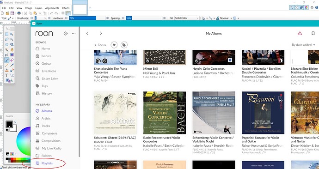Toggle Paint.NET pixel grid
The width and height of the screenshot is (319, 169).
tap(63, 13)
